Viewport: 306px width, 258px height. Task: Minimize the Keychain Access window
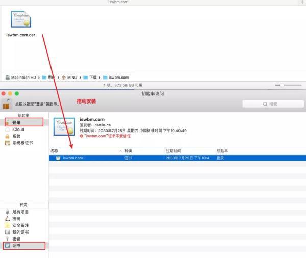tap(10, 93)
